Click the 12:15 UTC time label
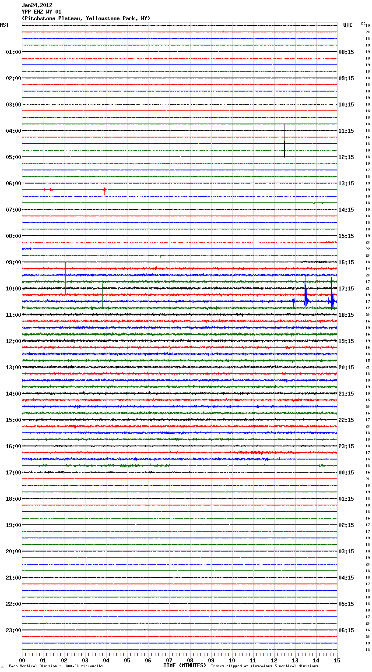This screenshot has width=372, height=672. (x=346, y=157)
